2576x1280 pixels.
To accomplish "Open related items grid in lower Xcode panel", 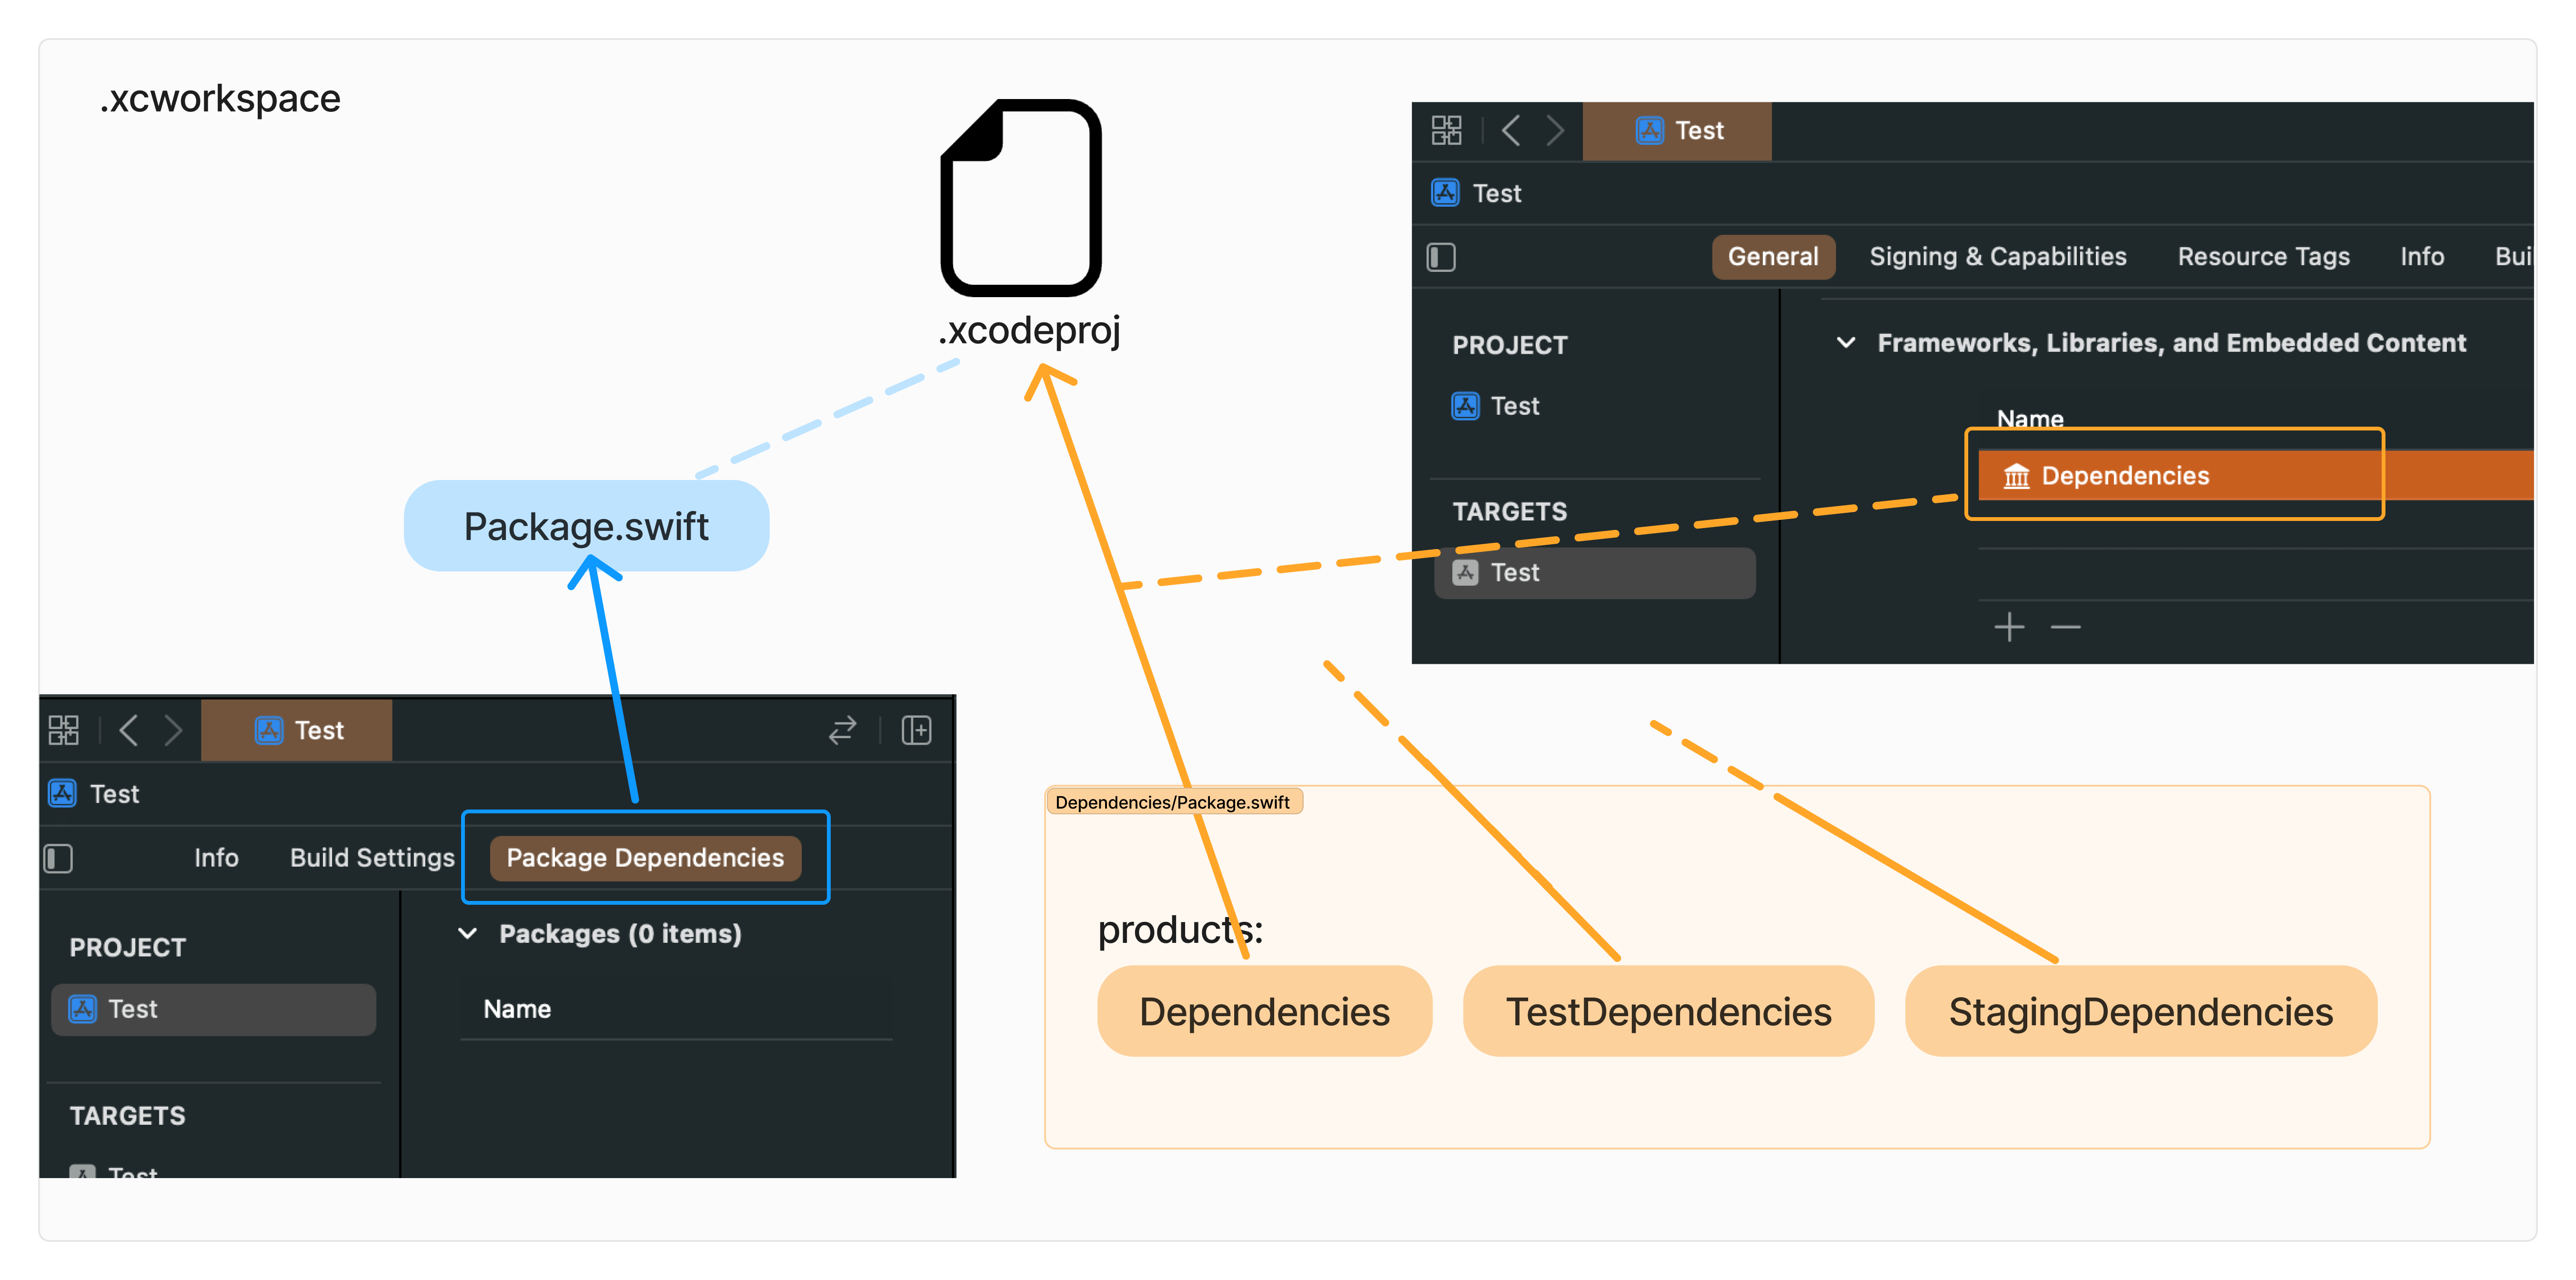I will [x=63, y=730].
